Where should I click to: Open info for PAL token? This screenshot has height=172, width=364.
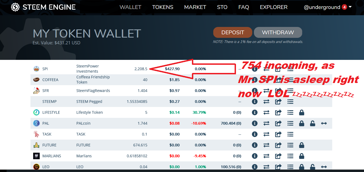coord(255,123)
